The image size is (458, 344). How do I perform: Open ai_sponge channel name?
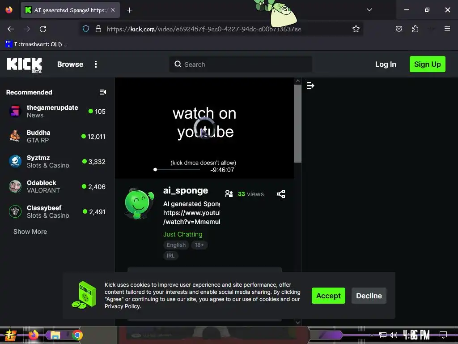[x=186, y=191]
